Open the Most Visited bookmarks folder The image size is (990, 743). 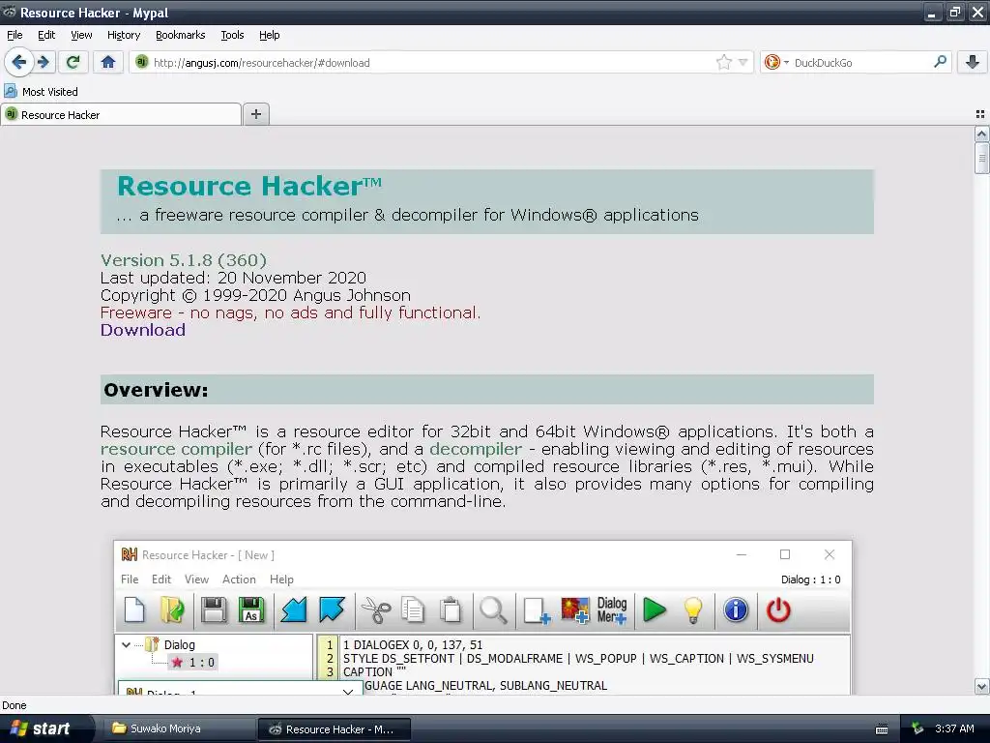pos(41,92)
